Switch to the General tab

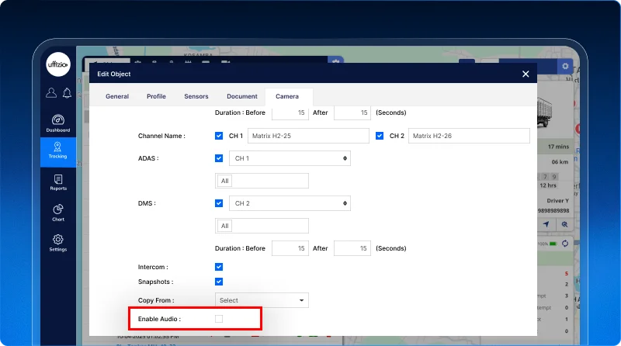tap(117, 96)
